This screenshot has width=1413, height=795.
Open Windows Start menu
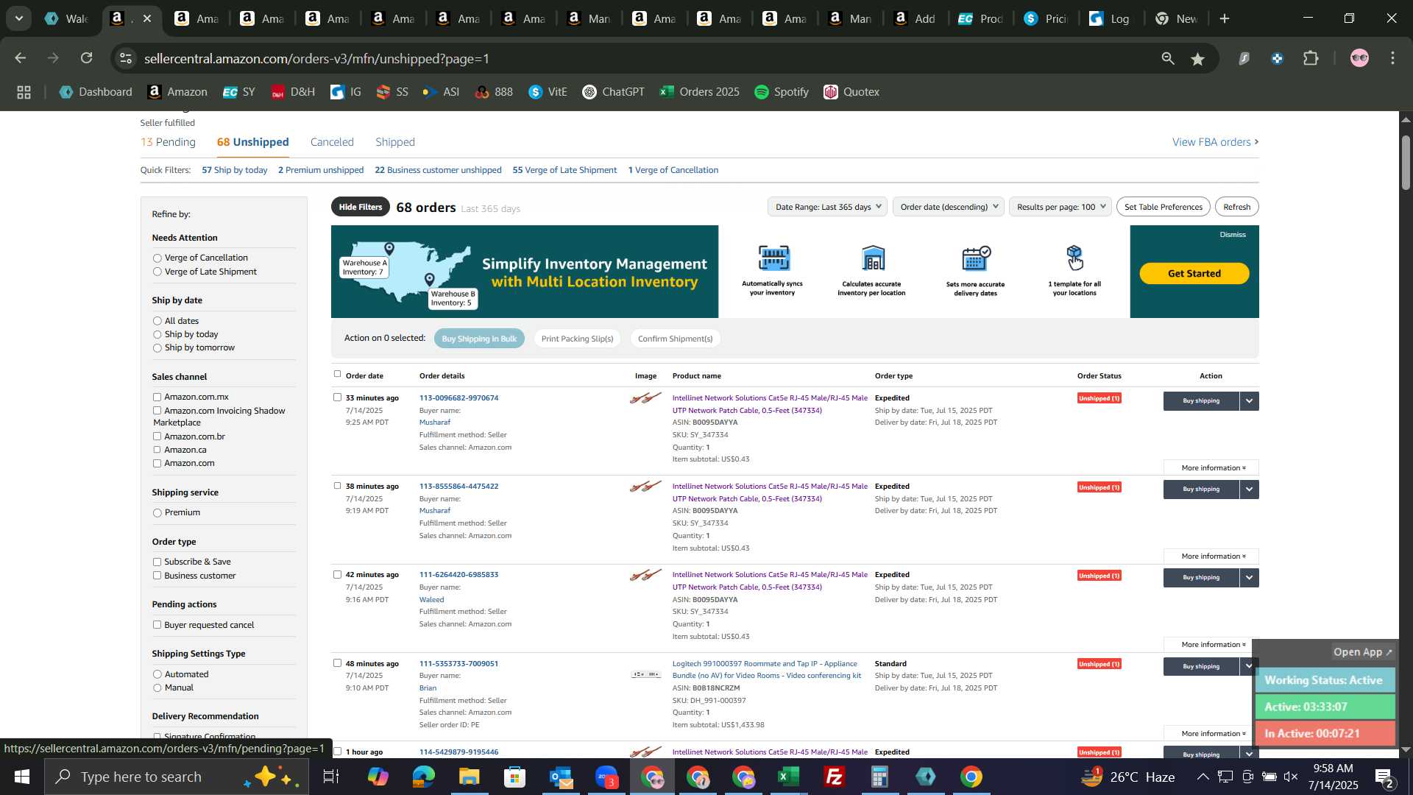point(21,777)
